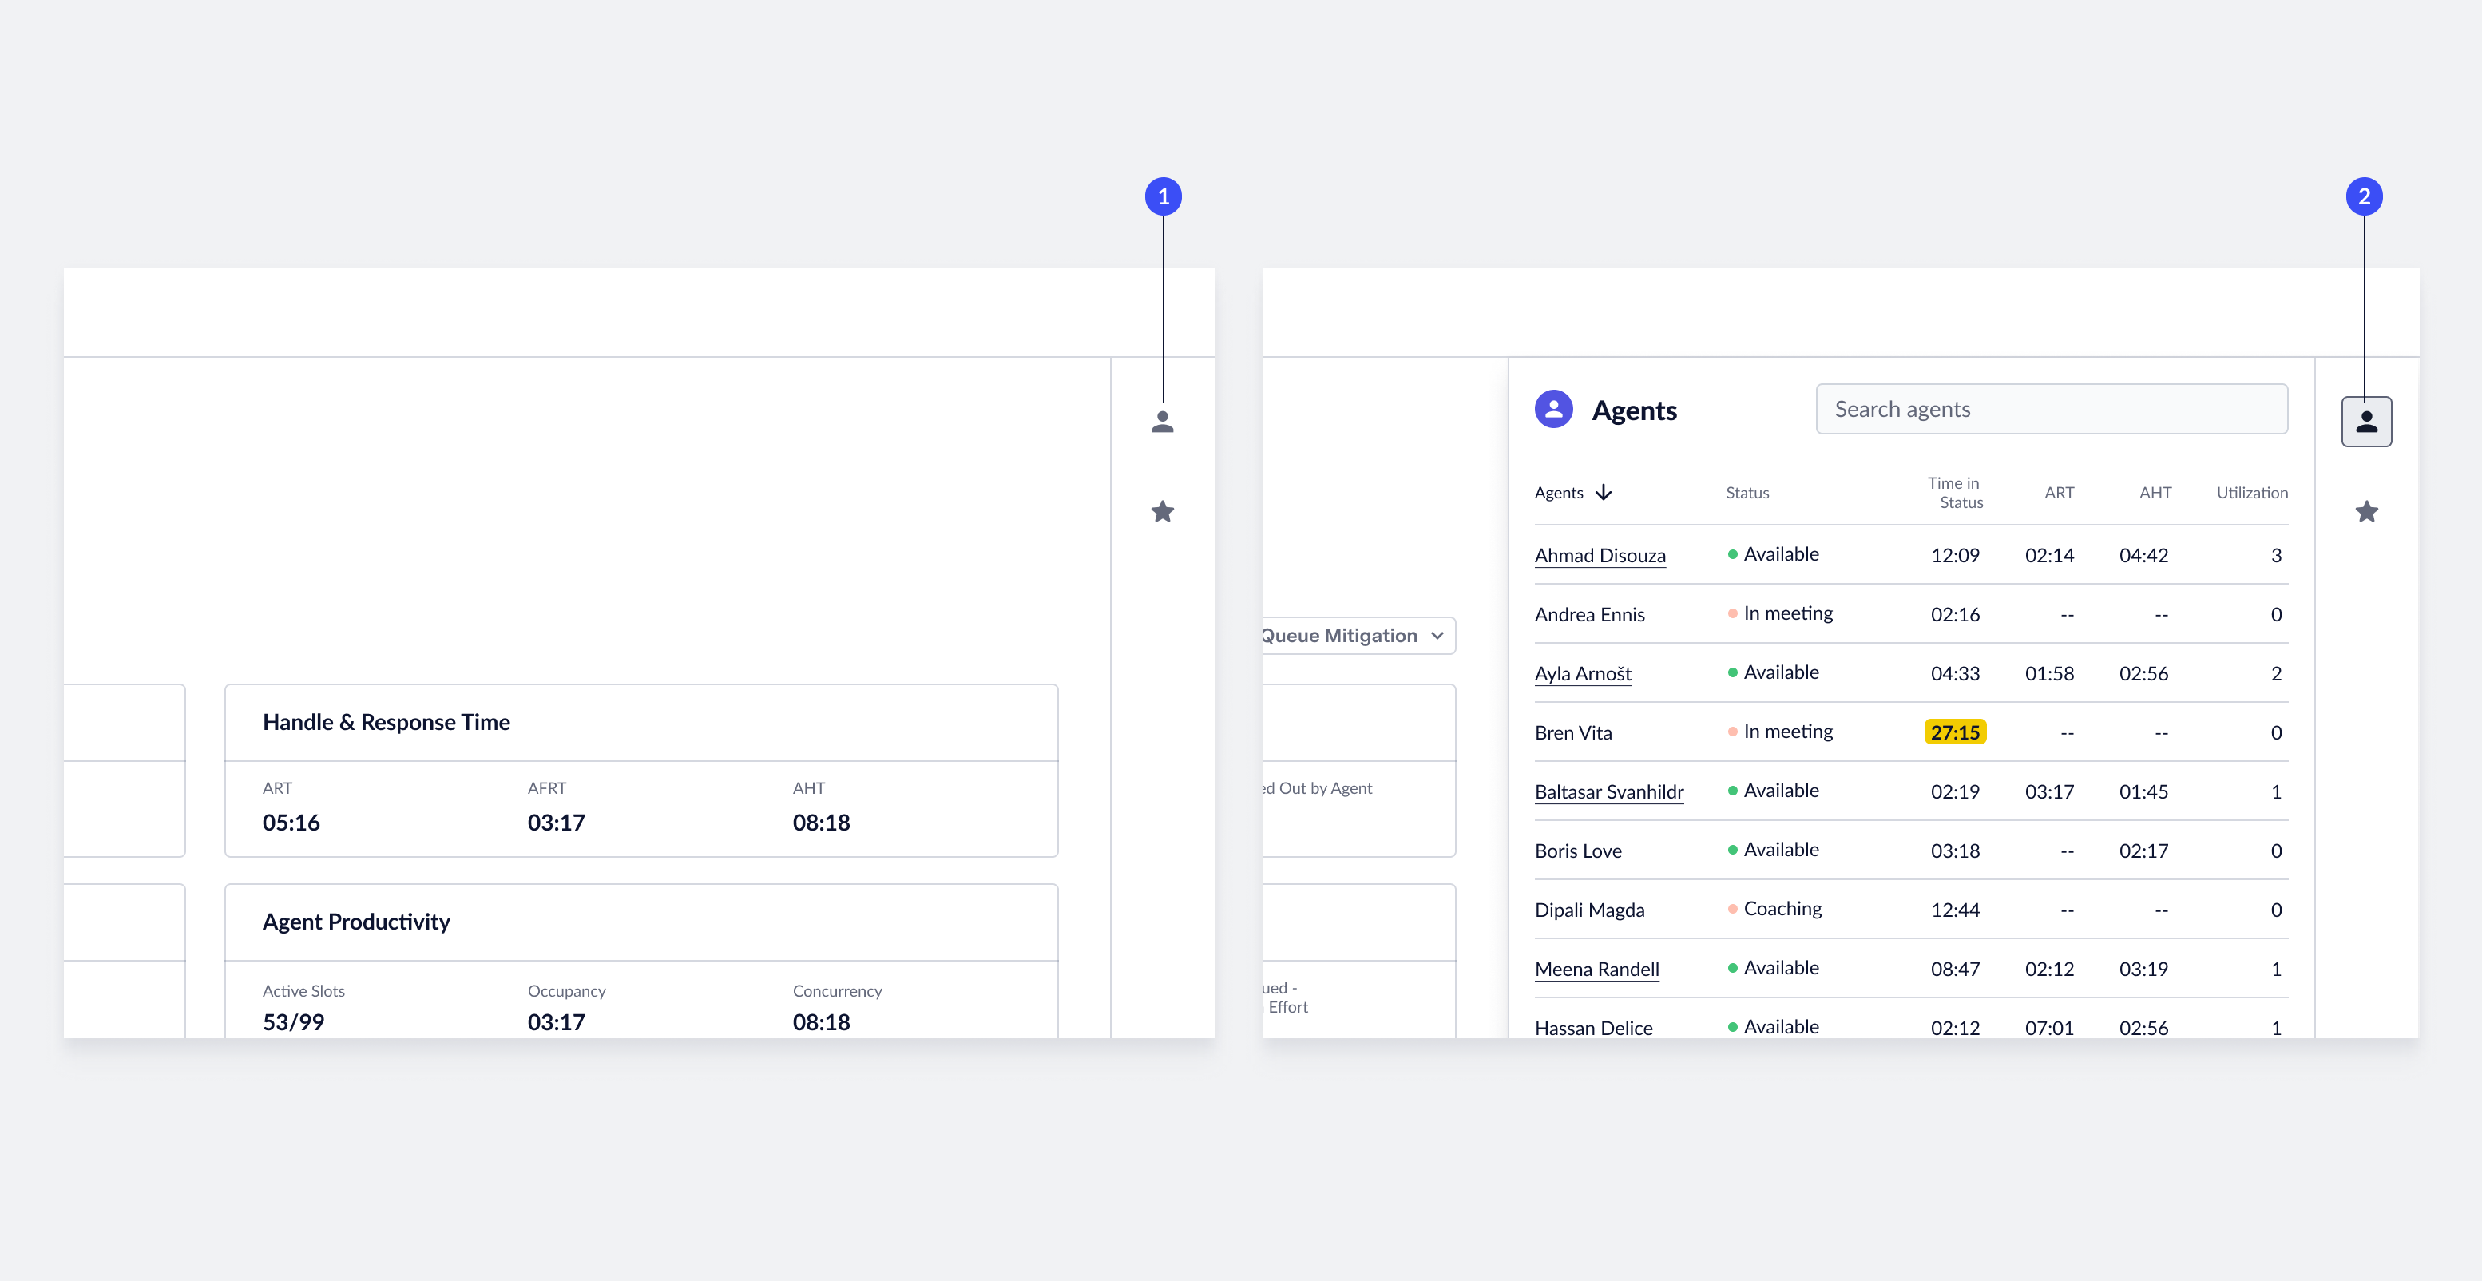Click into the Search agents field

2050,410
